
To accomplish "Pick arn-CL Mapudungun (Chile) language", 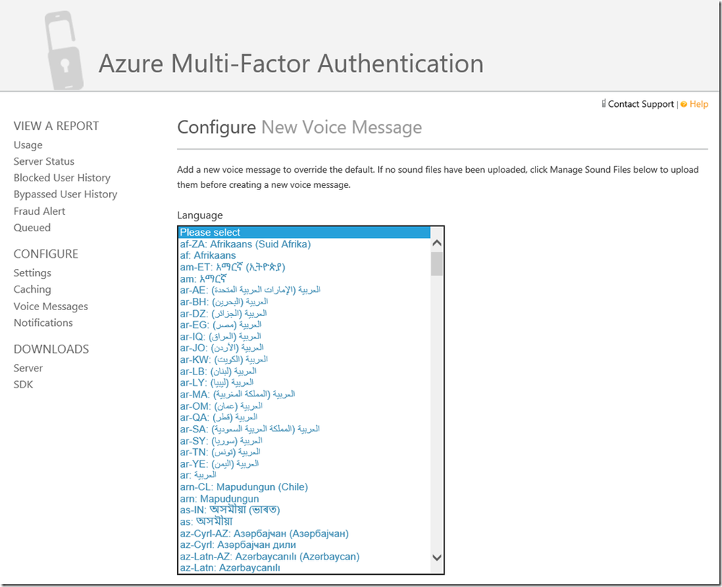I will coord(244,487).
